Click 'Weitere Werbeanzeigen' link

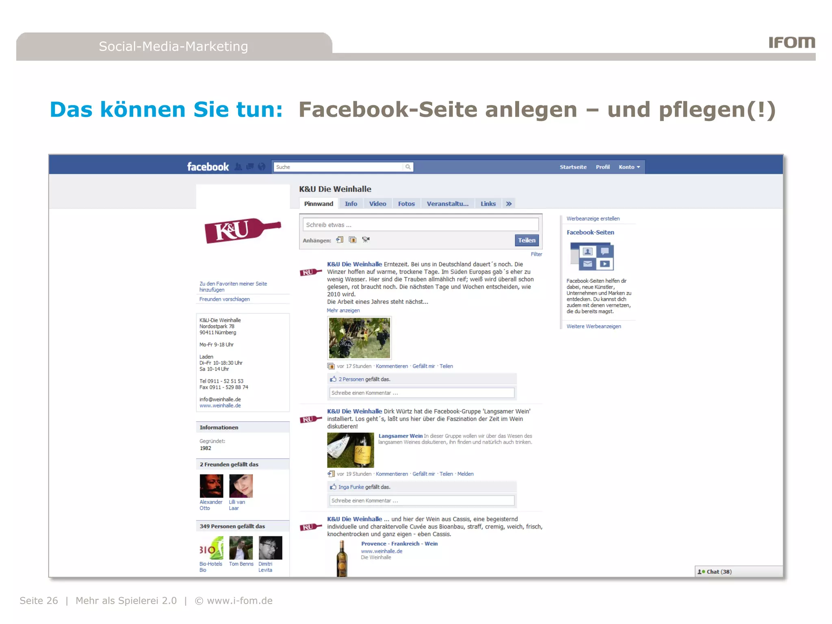(594, 326)
